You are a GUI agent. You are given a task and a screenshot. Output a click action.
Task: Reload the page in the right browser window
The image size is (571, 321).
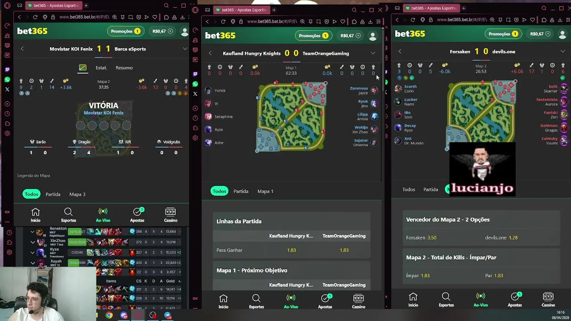tap(413, 20)
